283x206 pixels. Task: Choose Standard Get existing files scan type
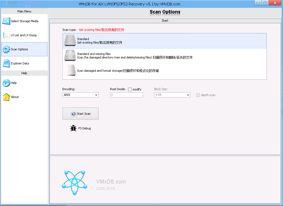[x=165, y=41]
